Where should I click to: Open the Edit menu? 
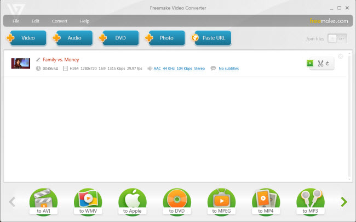(36, 21)
